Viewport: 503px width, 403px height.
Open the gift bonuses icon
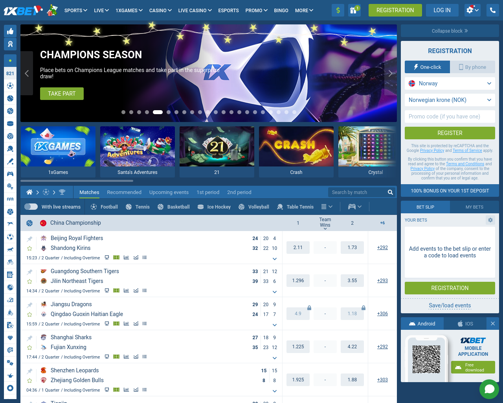click(x=354, y=10)
